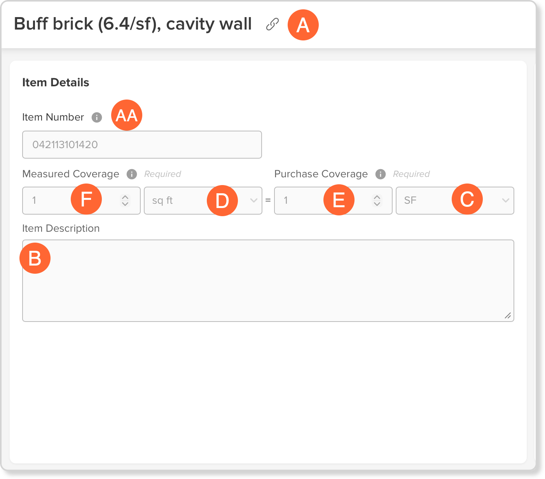The height and width of the screenshot is (479, 545).
Task: Click inside the Item Description text area
Action: click(x=268, y=281)
